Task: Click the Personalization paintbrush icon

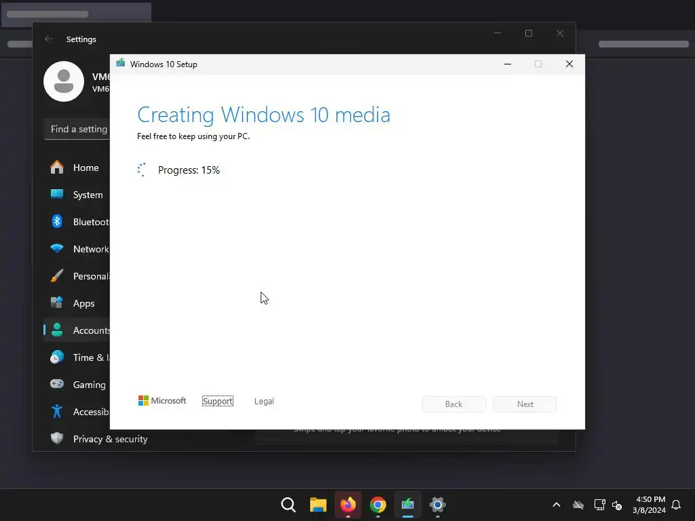Action: click(x=57, y=275)
